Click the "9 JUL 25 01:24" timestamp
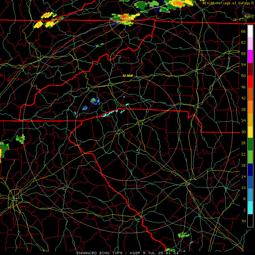The width and height of the screenshot is (255, 255). coord(161,253)
